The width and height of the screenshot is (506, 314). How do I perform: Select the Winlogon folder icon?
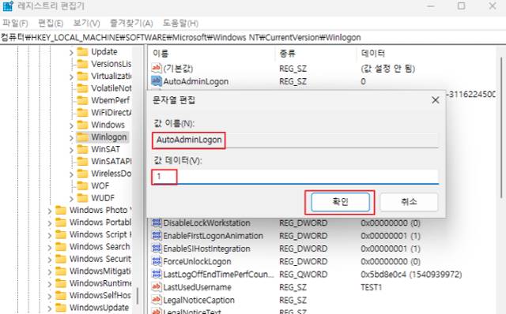pos(82,136)
